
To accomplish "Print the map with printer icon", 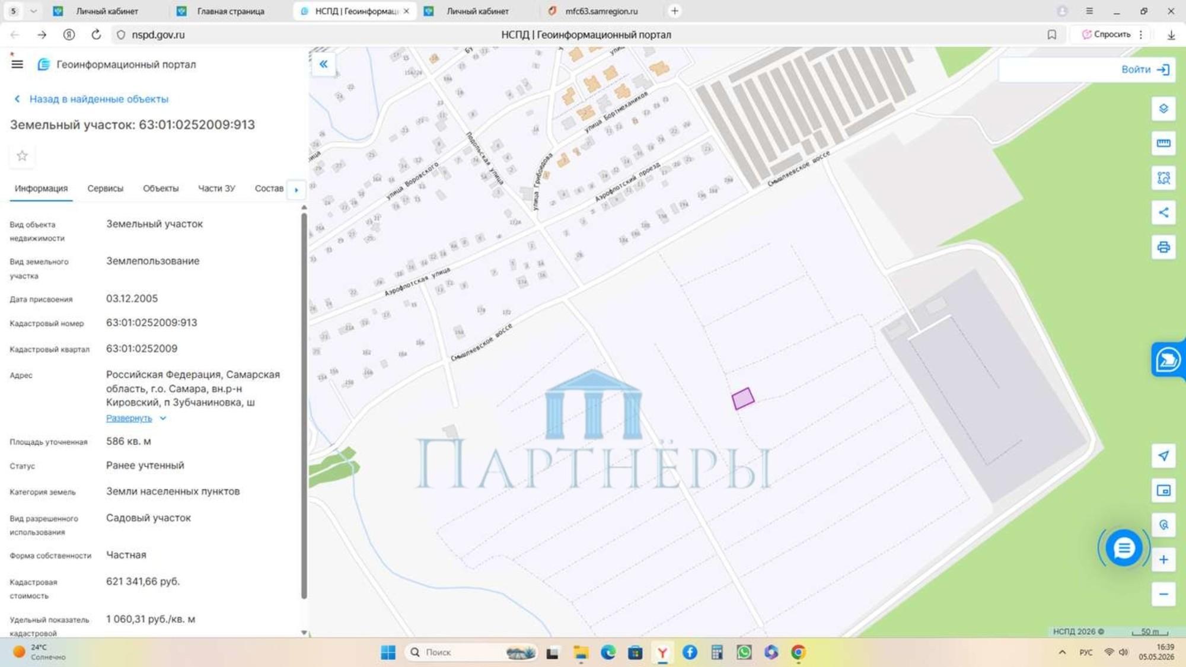I will [1163, 247].
